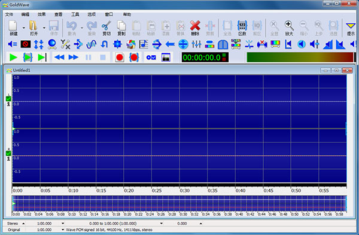This screenshot has height=235, width=359.
Task: Start recording with the red record button
Action: click(x=120, y=58)
